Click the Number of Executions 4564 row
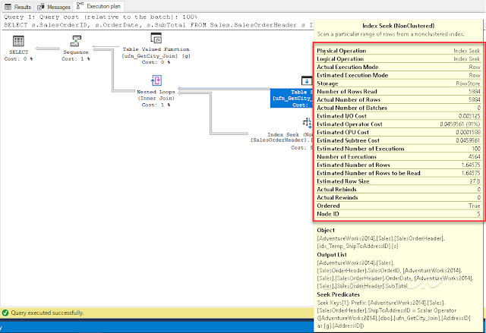The image size is (486, 333). (398, 157)
